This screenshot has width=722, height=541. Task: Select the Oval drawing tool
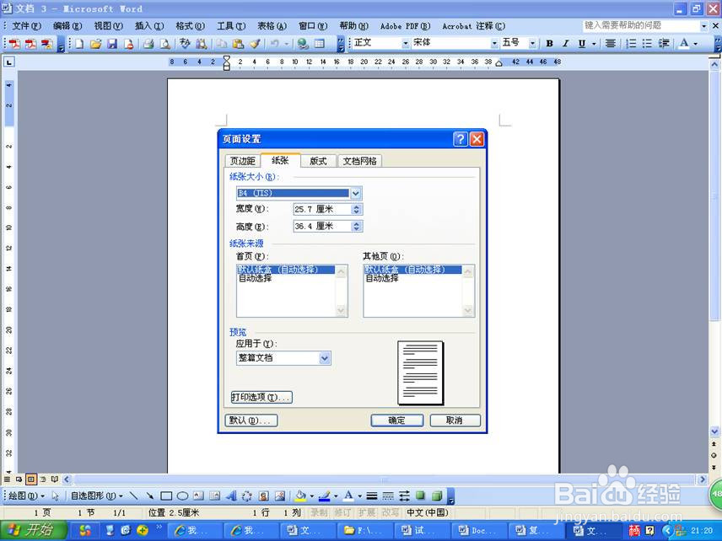pos(182,495)
